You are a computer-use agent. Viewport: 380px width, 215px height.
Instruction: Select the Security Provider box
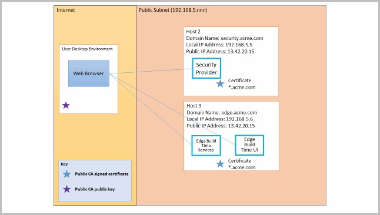click(x=206, y=68)
